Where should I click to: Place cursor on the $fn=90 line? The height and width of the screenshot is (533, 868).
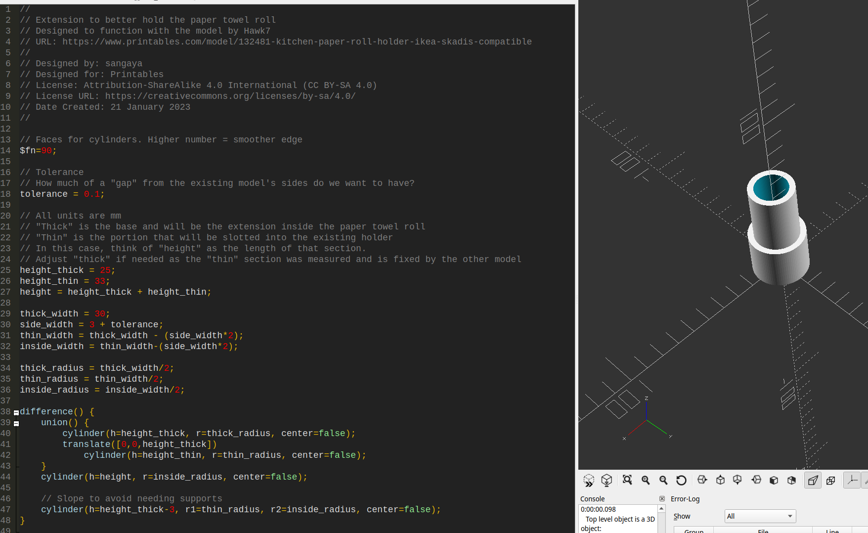57,151
